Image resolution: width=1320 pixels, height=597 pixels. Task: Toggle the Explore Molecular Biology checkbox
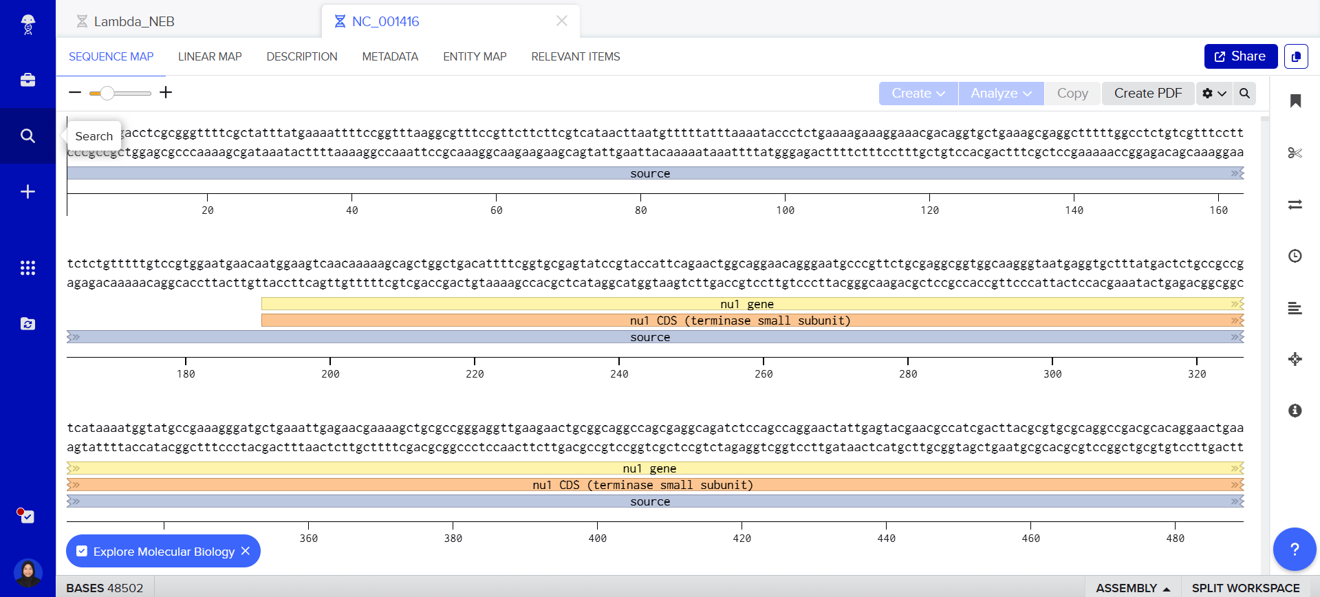tap(82, 552)
